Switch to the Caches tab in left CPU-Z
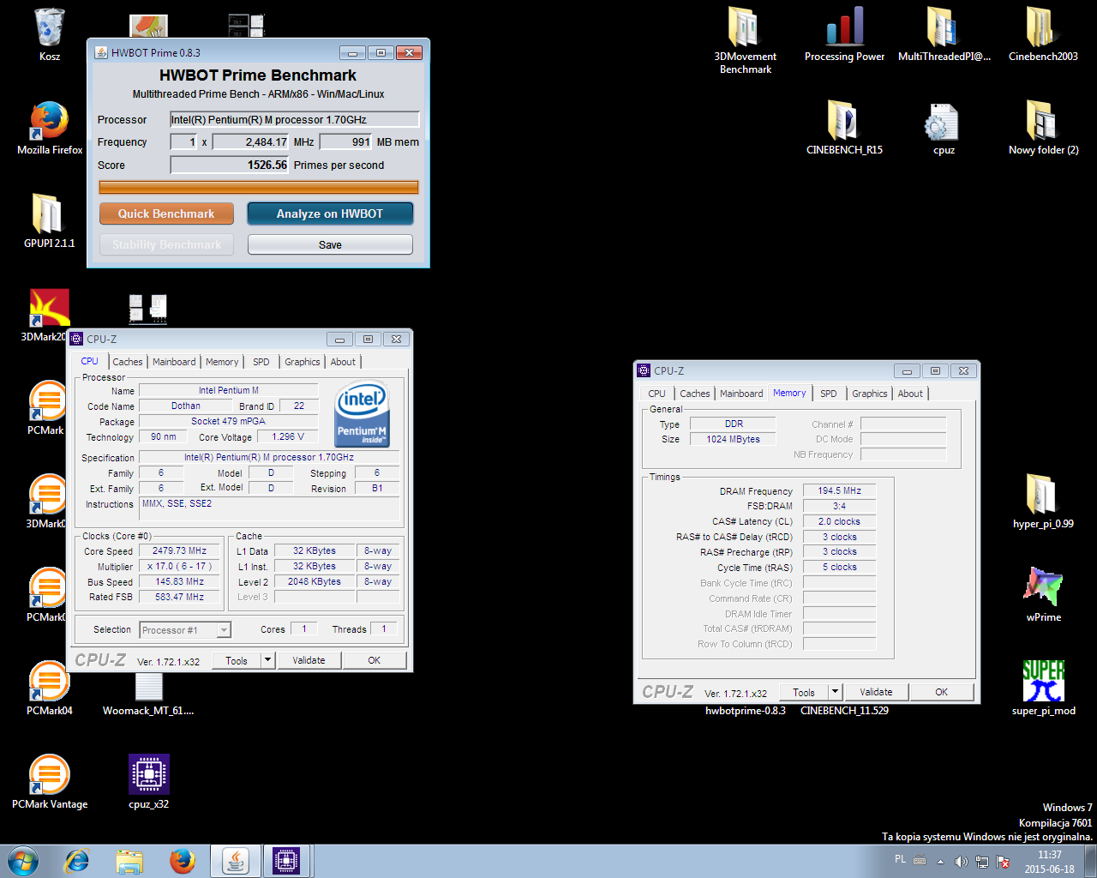1097x878 pixels. click(x=128, y=362)
